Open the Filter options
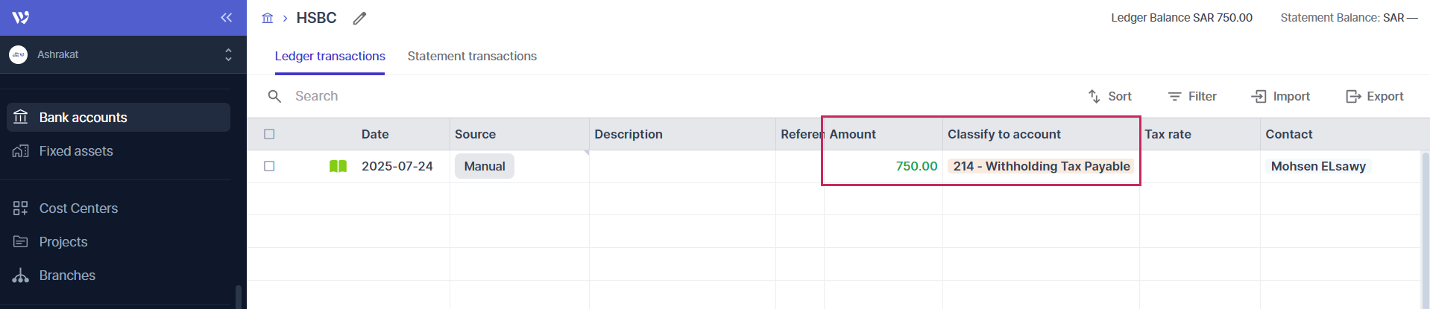The image size is (1430, 309). 1191,96
